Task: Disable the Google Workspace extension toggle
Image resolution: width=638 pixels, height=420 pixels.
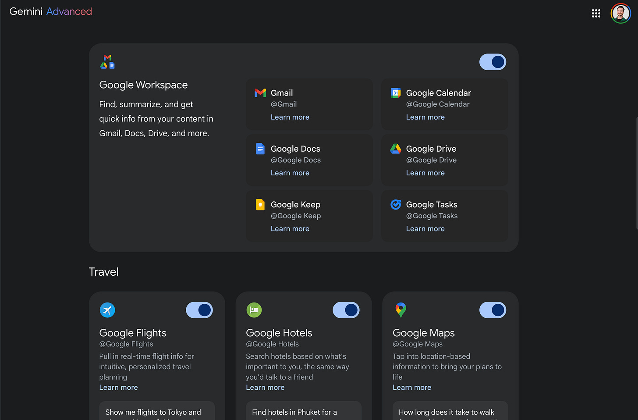Action: pos(493,62)
